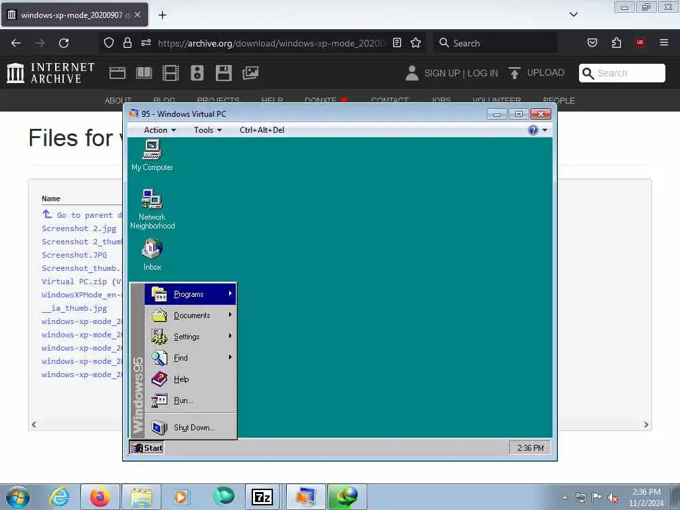
Task: Show hidden tray icons arrow
Action: tap(564, 498)
